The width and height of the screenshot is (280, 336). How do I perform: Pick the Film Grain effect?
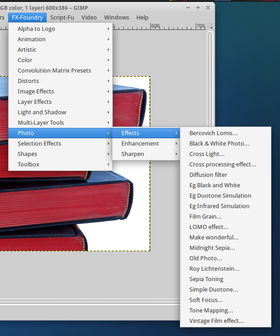[x=205, y=216]
